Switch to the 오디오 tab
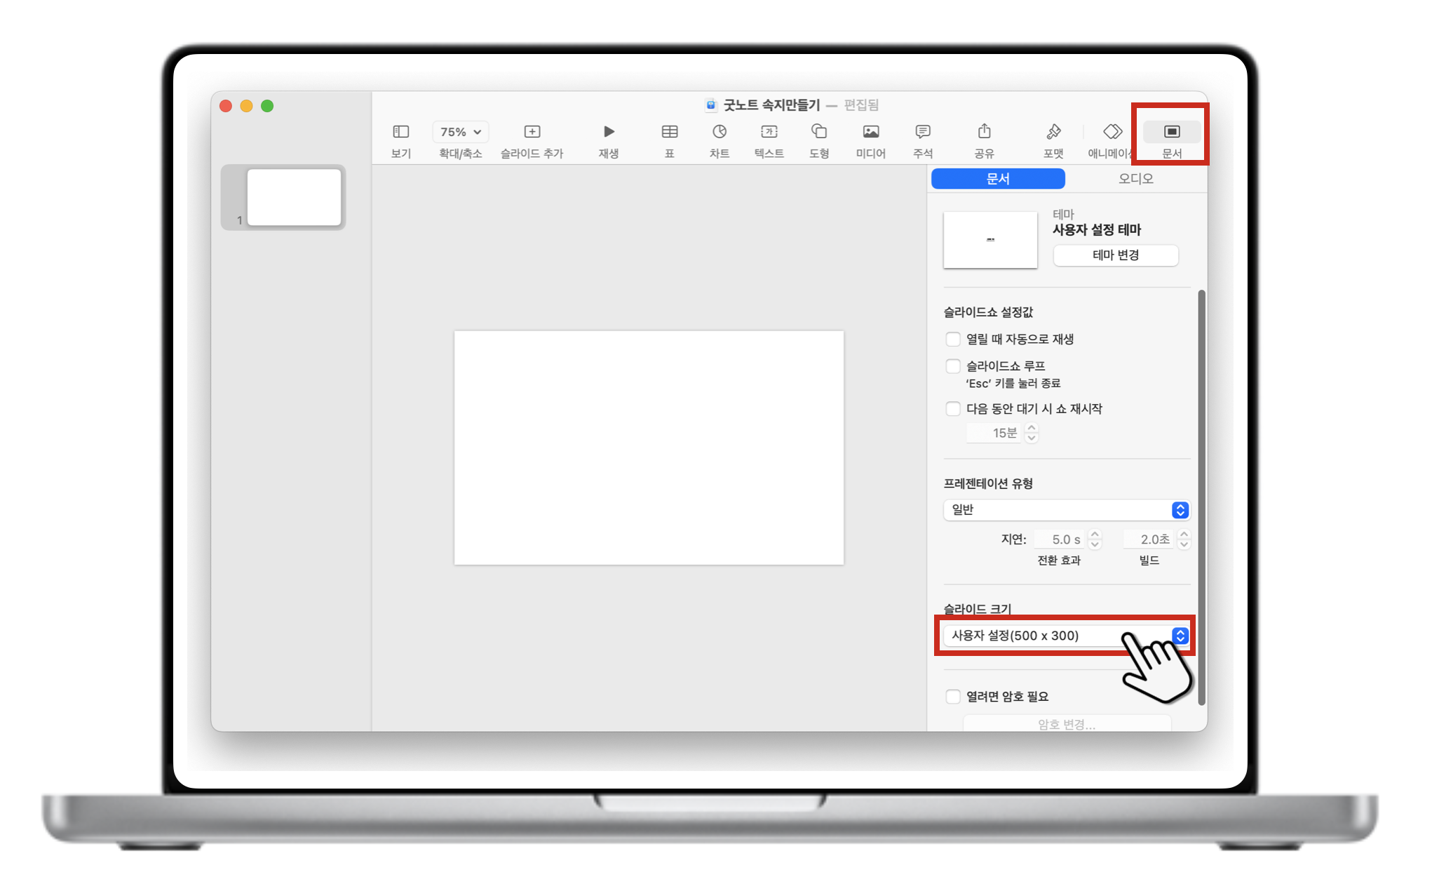Image resolution: width=1432 pixels, height=891 pixels. [x=1135, y=179]
